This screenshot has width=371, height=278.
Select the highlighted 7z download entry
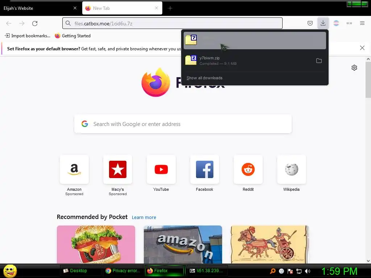pyautogui.click(x=255, y=41)
